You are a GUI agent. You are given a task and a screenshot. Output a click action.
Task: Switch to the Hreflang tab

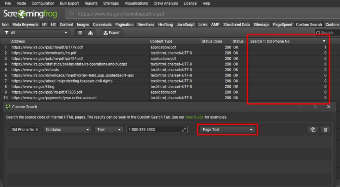166,24
